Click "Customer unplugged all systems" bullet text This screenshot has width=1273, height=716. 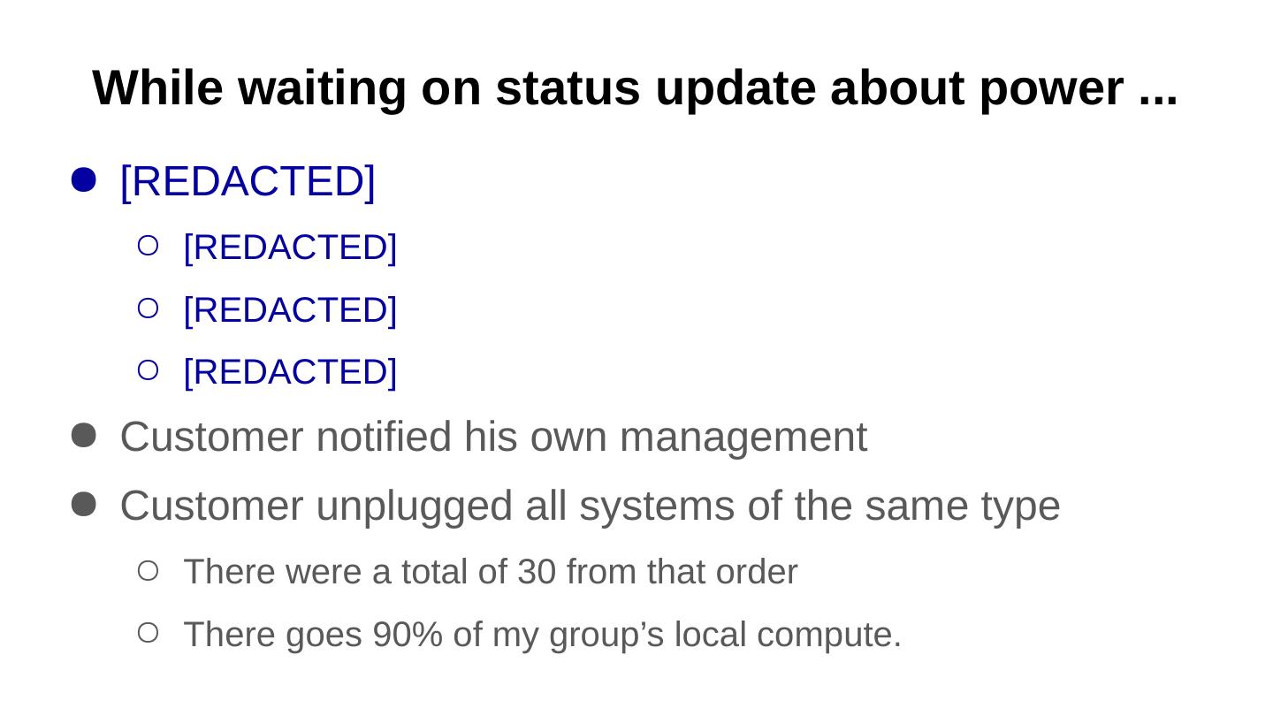pyautogui.click(x=590, y=507)
